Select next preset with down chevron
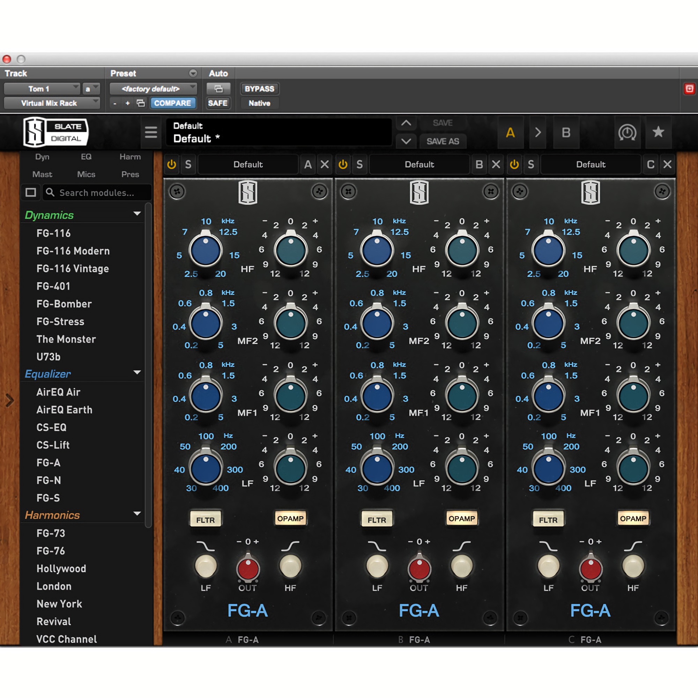Screen dimensions: 698x698 (406, 141)
